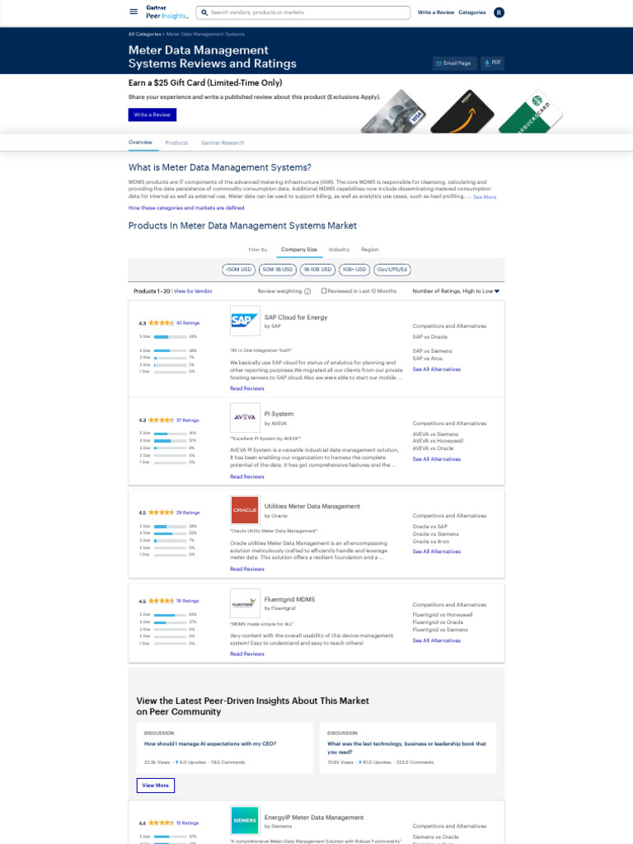
Task: Switch to the Overview tab
Action: (x=140, y=142)
